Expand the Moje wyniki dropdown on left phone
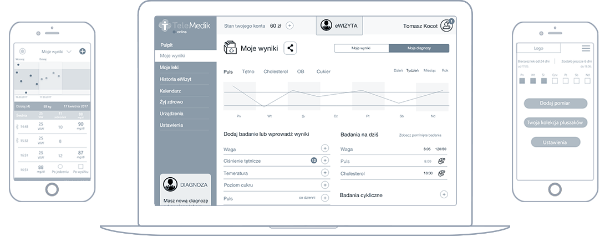This screenshot has width=610, height=242. tap(69, 52)
